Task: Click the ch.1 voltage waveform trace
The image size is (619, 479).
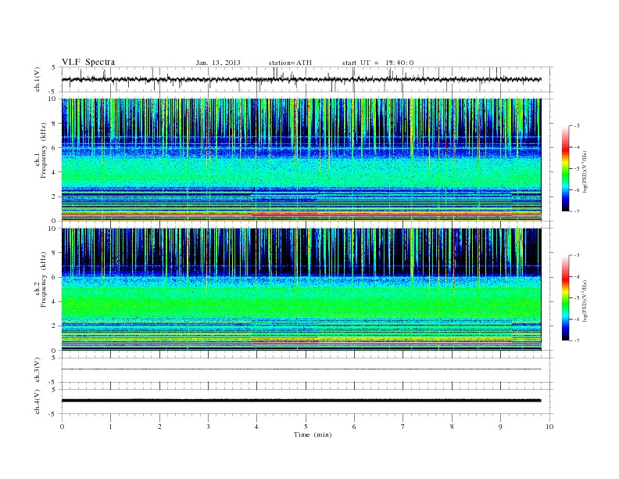Action: [x=301, y=79]
